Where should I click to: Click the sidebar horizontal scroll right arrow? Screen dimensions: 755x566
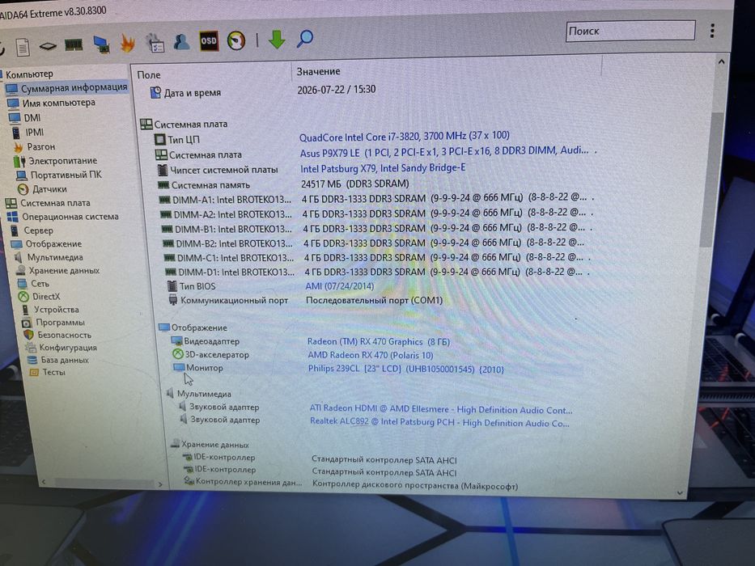click(x=160, y=484)
